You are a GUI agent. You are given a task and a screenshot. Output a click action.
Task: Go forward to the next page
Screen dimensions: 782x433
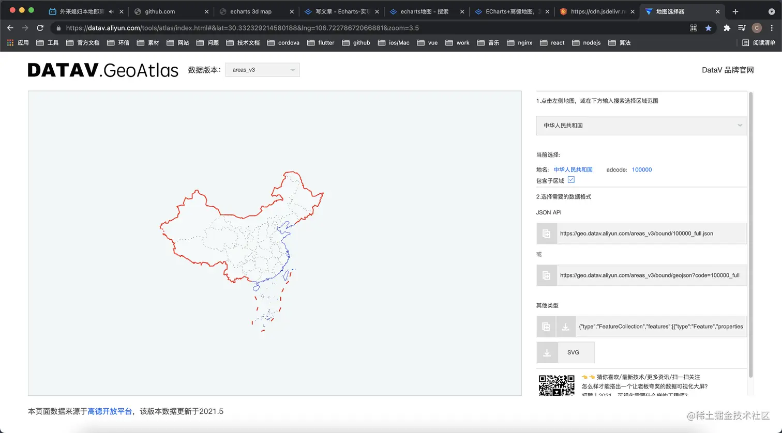[x=25, y=28]
